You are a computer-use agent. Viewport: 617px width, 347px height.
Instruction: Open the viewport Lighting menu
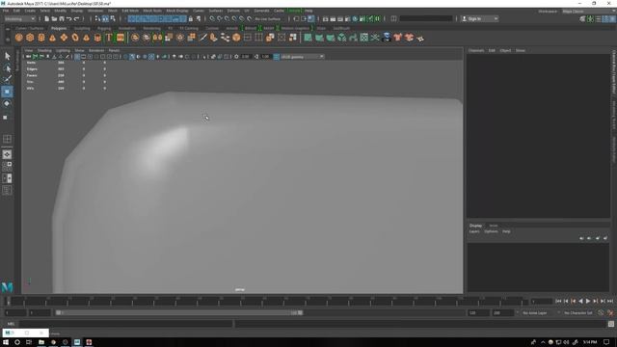(63, 50)
